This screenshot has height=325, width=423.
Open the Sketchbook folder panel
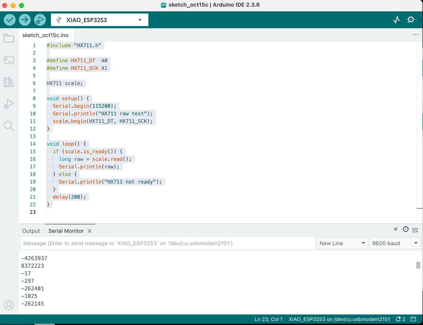9,38
